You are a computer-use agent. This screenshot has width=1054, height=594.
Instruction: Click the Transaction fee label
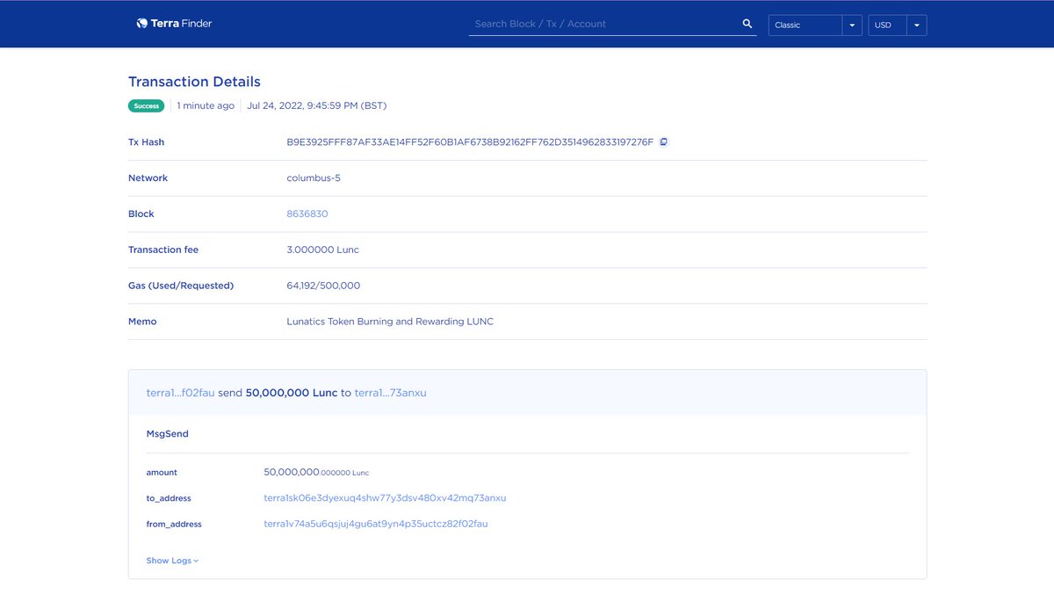click(163, 250)
